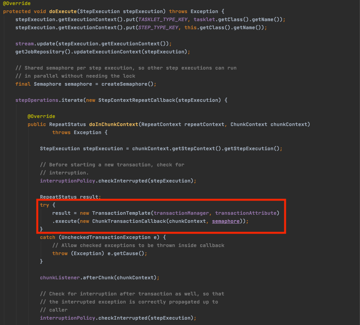Click the getJobRepository() call
The width and height of the screenshot is (360, 325).
(43, 51)
